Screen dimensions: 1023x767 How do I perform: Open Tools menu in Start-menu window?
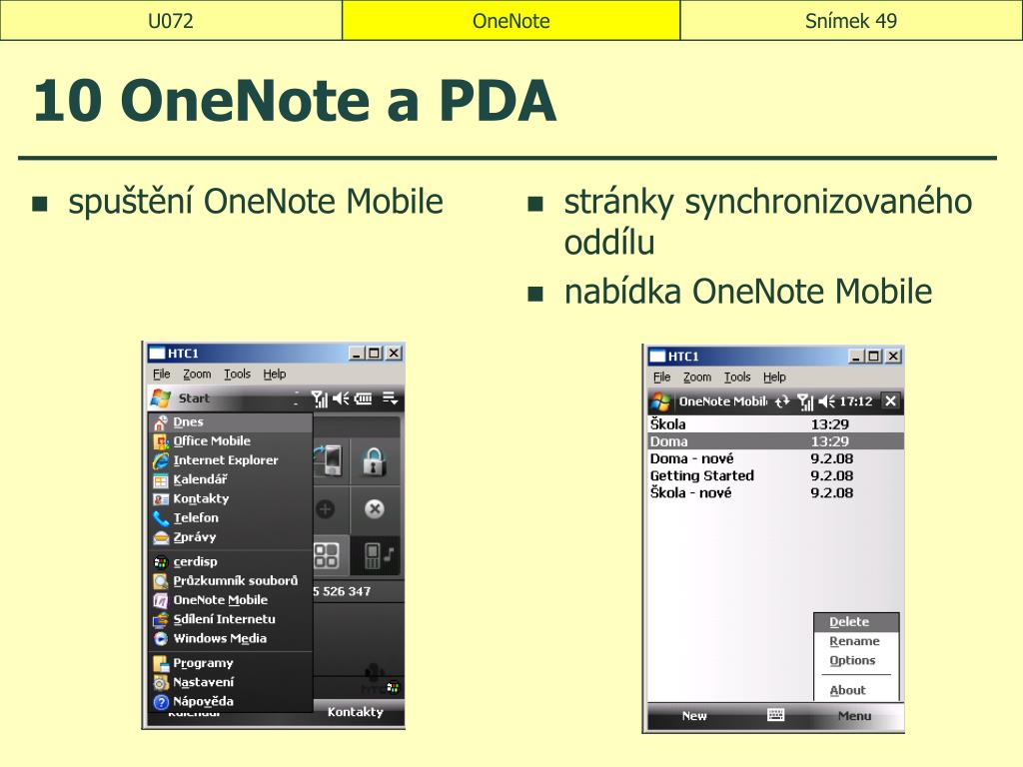click(x=238, y=374)
